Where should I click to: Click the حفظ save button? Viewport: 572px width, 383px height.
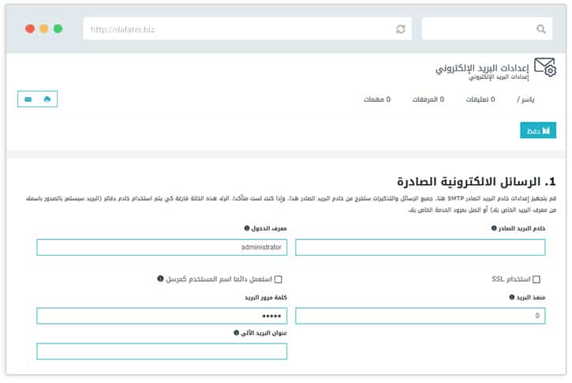[x=538, y=130]
